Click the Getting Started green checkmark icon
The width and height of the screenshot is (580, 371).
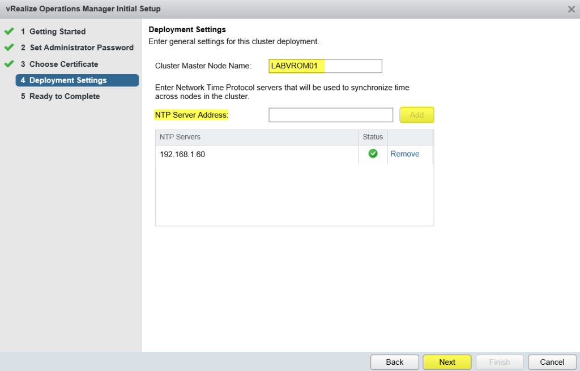click(x=9, y=32)
